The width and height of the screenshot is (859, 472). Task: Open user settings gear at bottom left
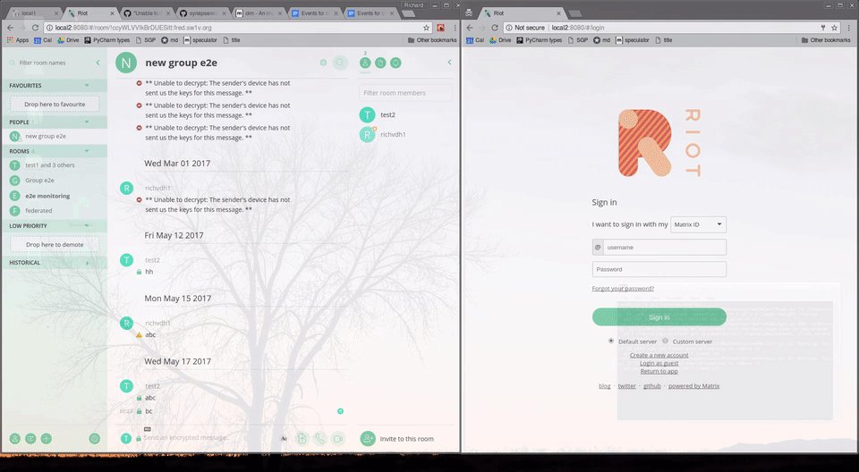[x=95, y=439]
